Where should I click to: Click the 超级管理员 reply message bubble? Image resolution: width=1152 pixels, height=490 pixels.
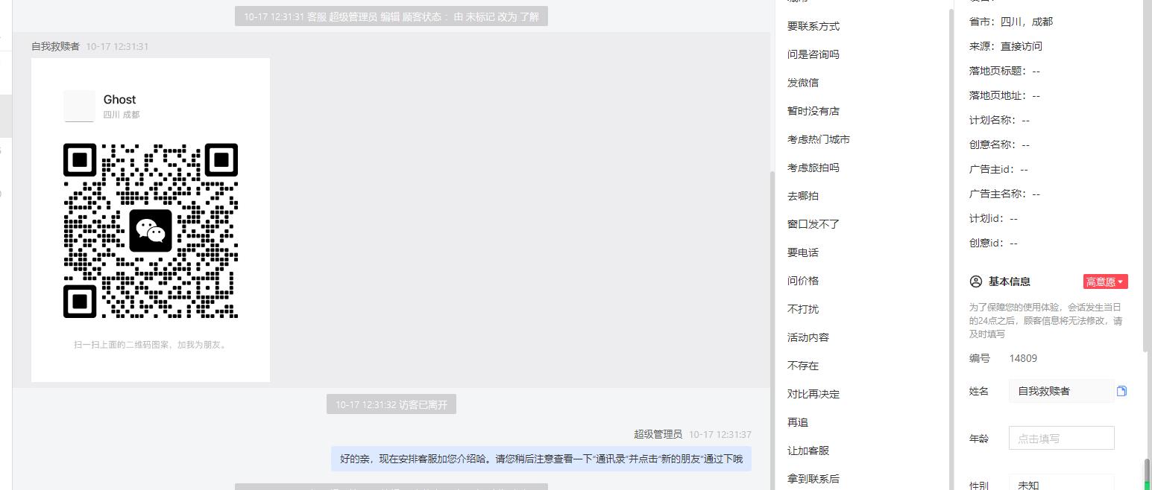[x=541, y=459]
